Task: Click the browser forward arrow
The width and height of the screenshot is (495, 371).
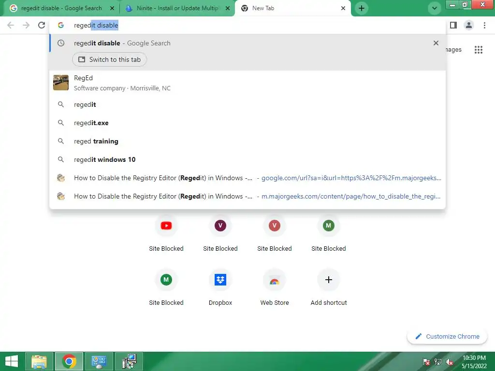Action: click(26, 25)
